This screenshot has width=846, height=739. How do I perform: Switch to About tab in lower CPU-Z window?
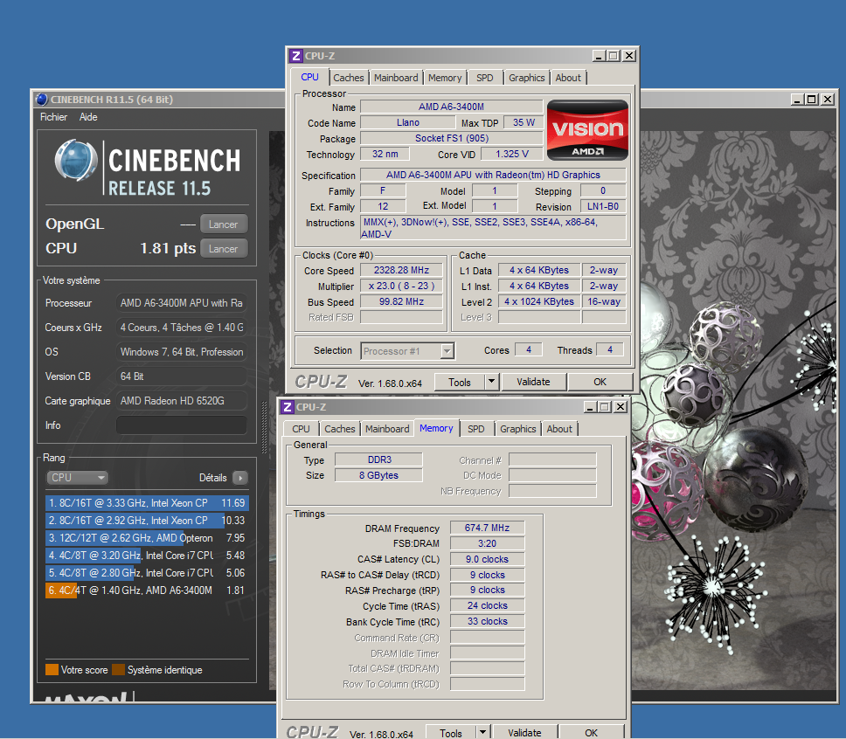coord(559,429)
